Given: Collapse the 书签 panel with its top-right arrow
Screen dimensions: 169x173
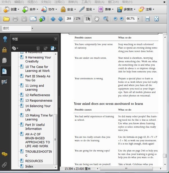Looking at the screenshot, I should click(56, 39).
